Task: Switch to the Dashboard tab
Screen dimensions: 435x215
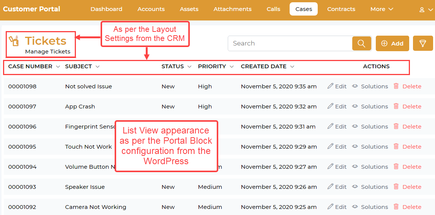Action: click(x=106, y=9)
